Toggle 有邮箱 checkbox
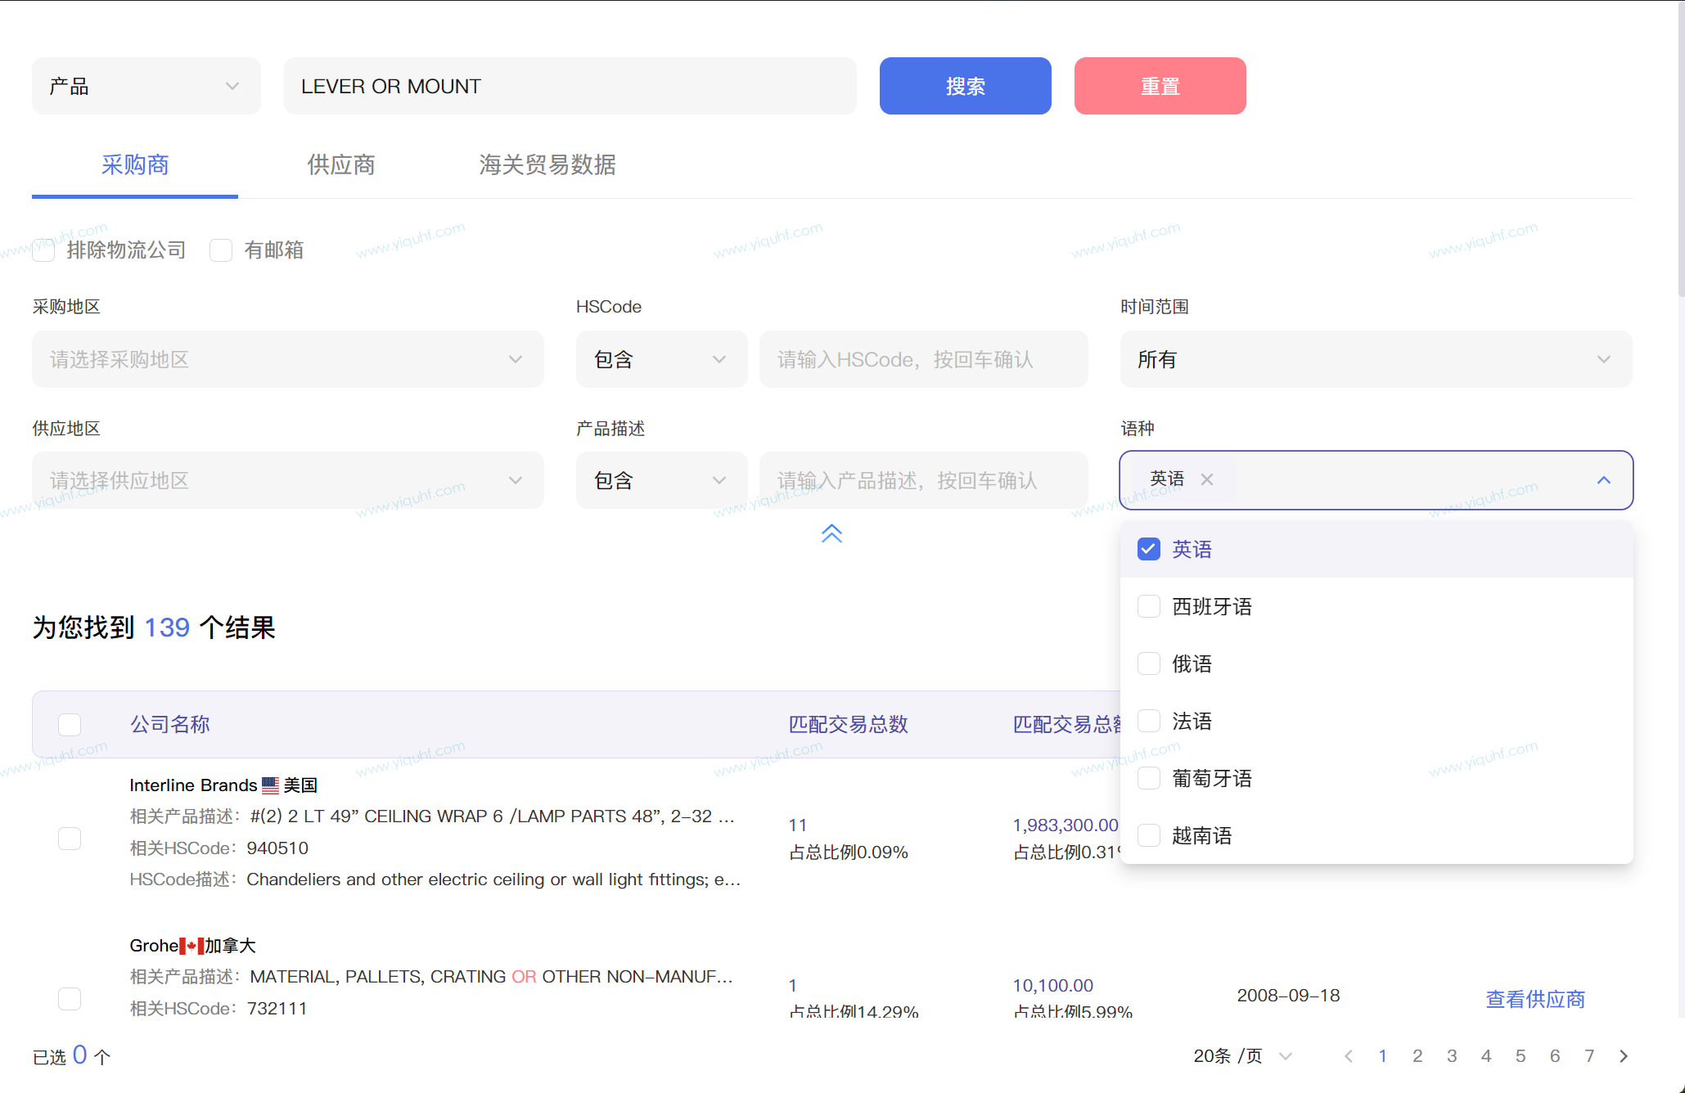1685x1093 pixels. pos(221,250)
